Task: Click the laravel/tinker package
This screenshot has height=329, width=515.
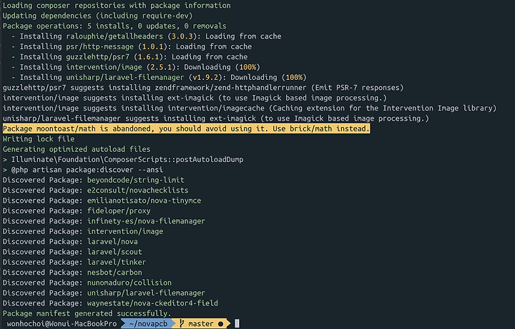Action: [117, 262]
